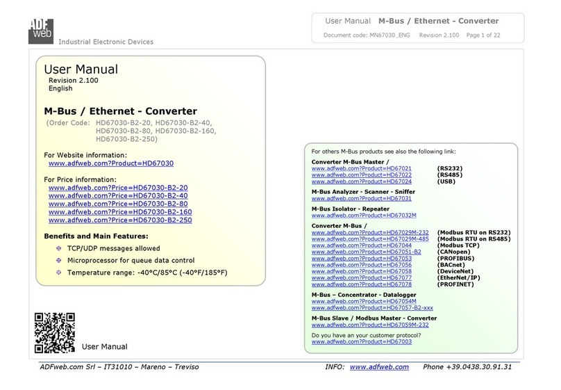Viewport: 561px width, 390px height.
Task: Click 'ADFweb.com Srl – IT31010 – Mareno – Treviso' footer
Action: pyautogui.click(x=119, y=367)
